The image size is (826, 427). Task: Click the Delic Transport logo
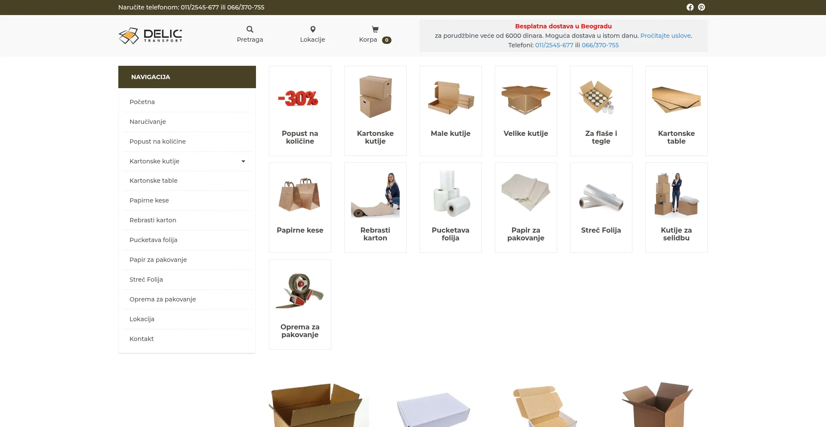tap(151, 36)
